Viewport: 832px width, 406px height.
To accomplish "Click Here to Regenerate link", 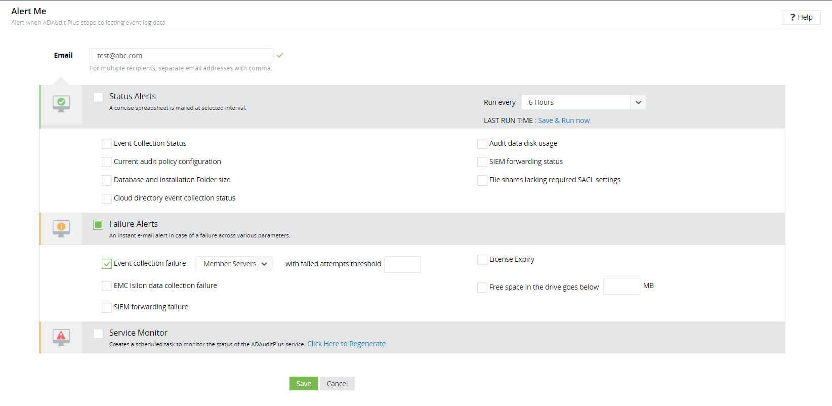I will pyautogui.click(x=346, y=344).
